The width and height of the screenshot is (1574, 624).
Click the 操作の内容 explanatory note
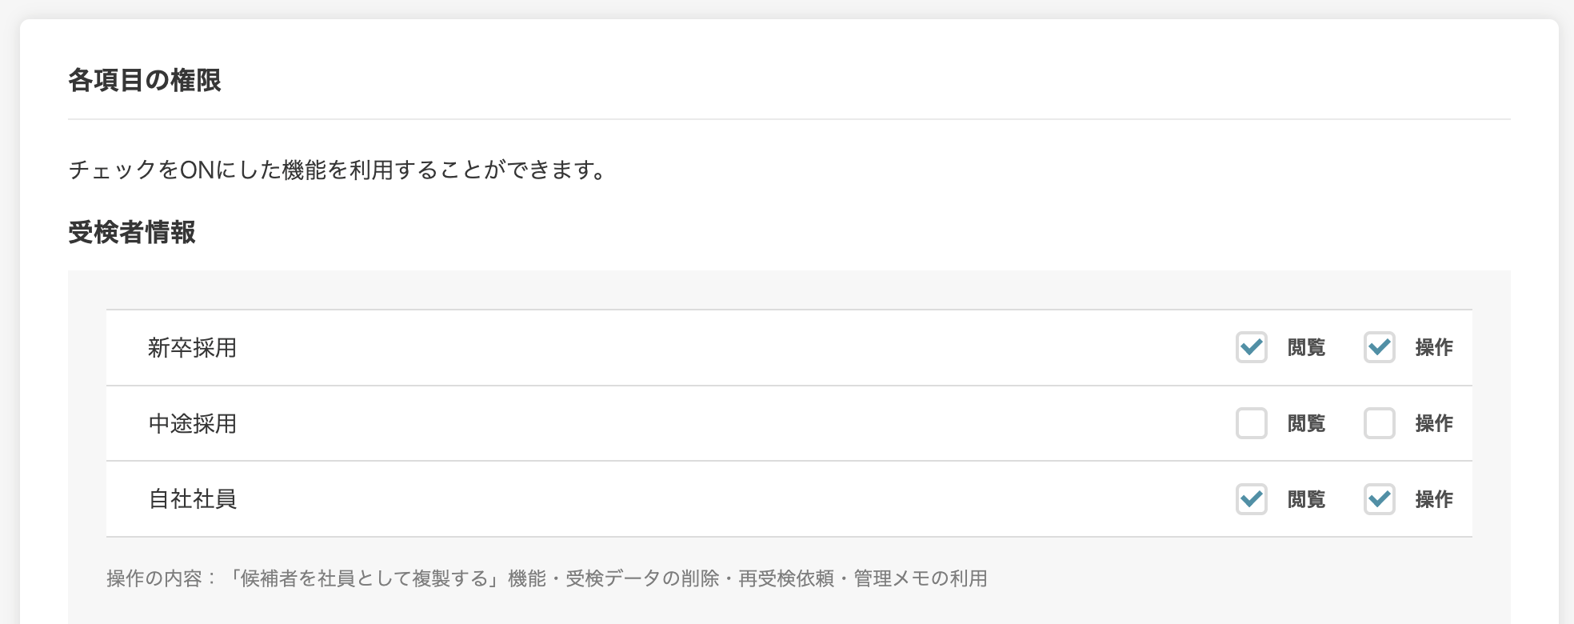(547, 578)
